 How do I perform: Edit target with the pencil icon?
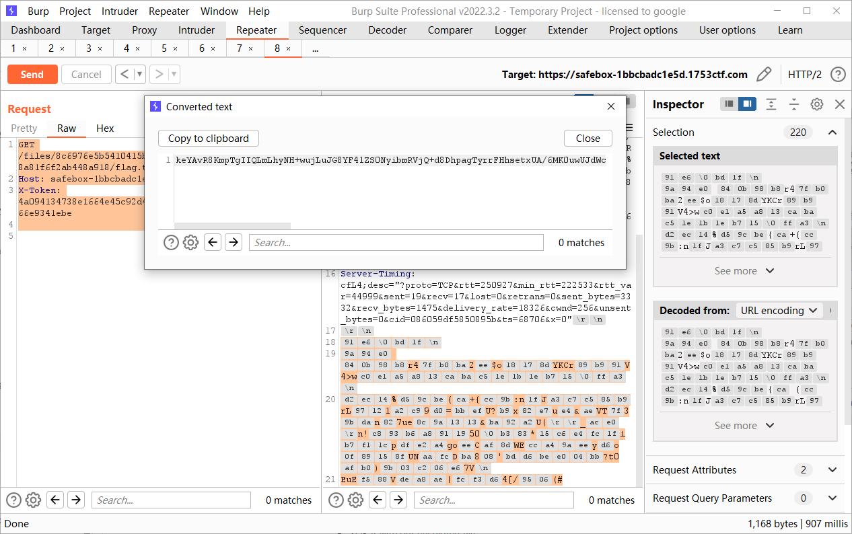[764, 74]
